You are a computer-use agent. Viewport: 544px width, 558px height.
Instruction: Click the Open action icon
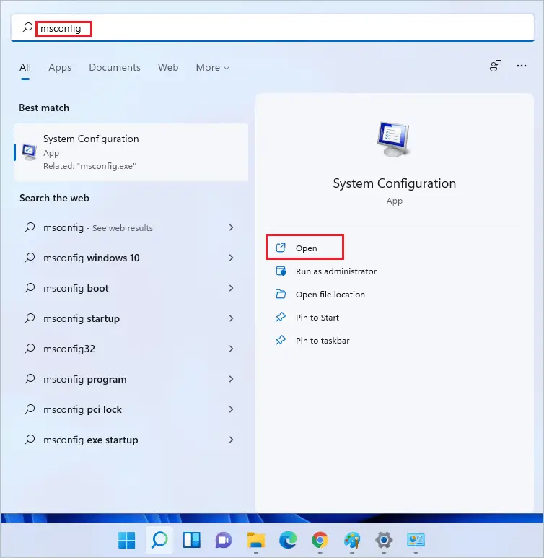pos(281,248)
